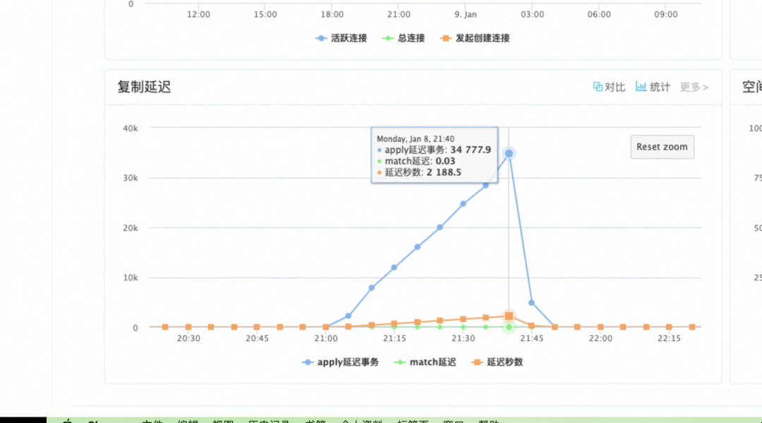Screen dimensions: 762x423
Task: Click the 统计 bar chart icon
Action: coord(641,87)
